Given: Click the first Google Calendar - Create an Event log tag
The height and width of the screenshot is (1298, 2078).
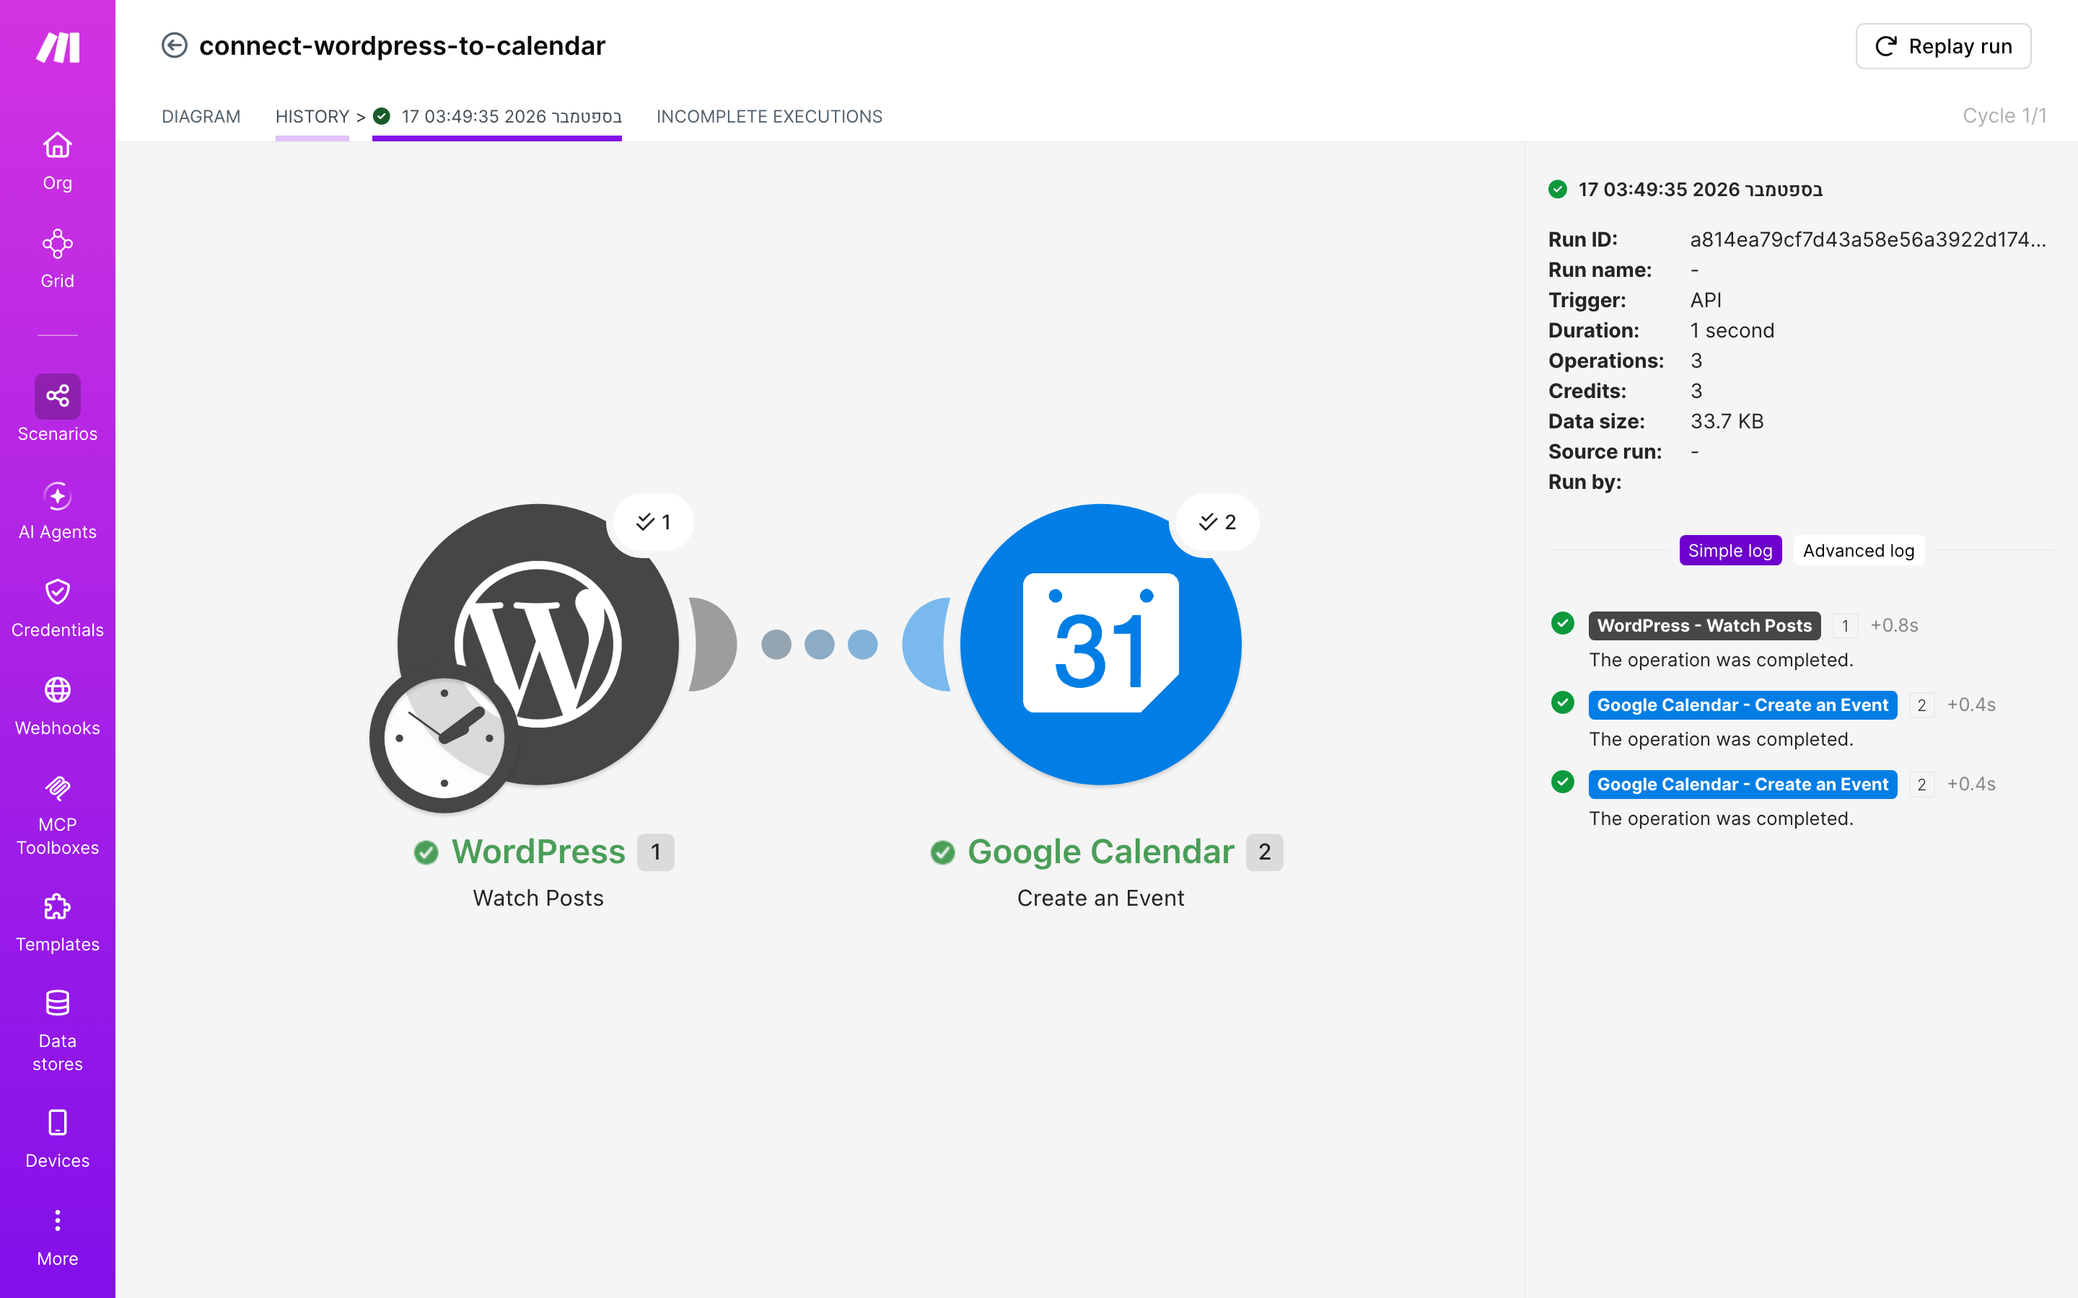Looking at the screenshot, I should 1742,705.
